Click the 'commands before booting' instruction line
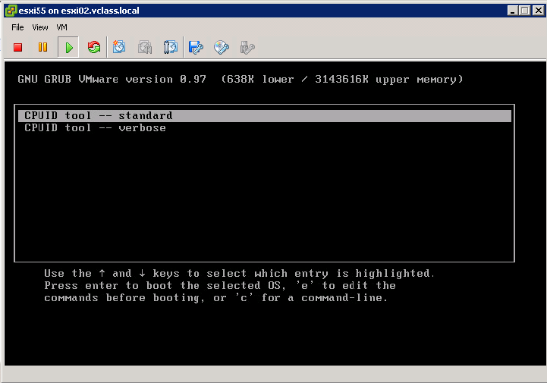Image resolution: width=547 pixels, height=383 pixels. pyautogui.click(x=216, y=297)
